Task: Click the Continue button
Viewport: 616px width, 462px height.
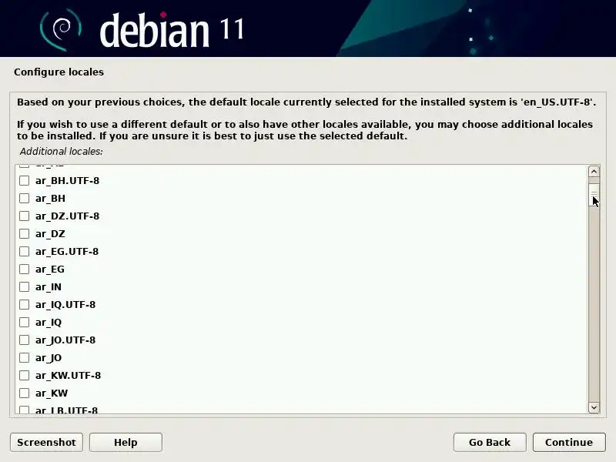Action: [569, 442]
